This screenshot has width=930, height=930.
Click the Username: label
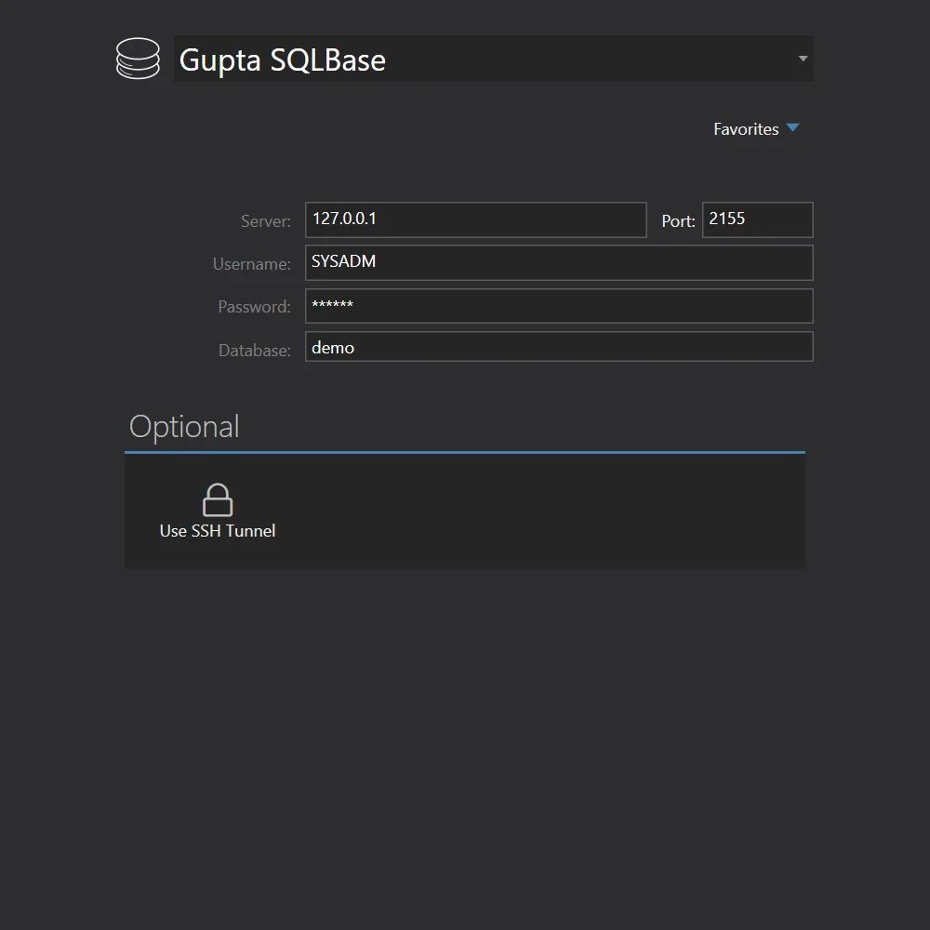coord(251,264)
